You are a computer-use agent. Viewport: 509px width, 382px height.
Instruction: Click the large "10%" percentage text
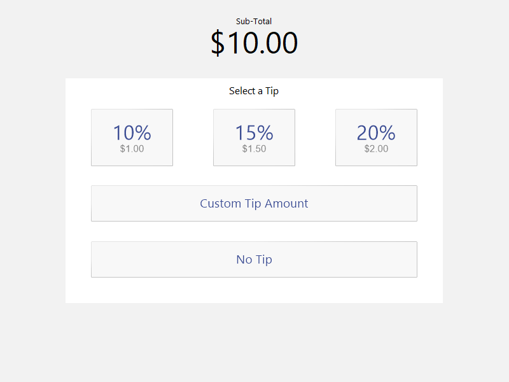[x=132, y=132]
